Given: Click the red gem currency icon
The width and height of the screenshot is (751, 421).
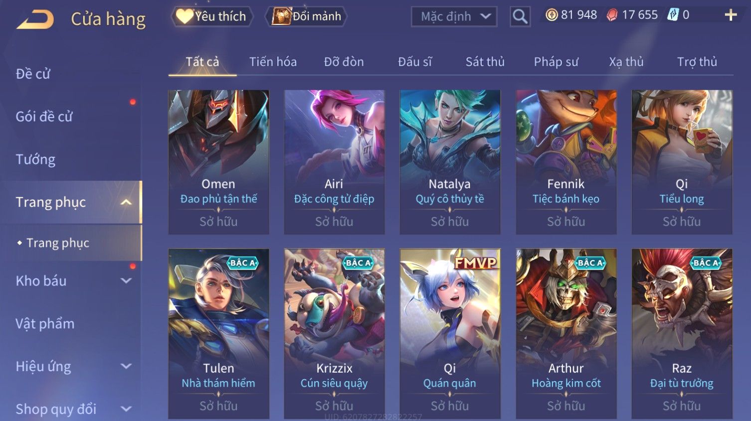Looking at the screenshot, I should [x=612, y=15].
